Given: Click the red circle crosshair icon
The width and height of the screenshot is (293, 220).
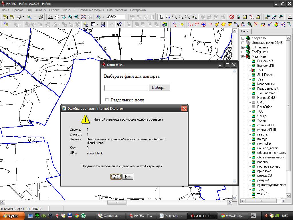Looking at the screenshot, I should pos(204,24).
